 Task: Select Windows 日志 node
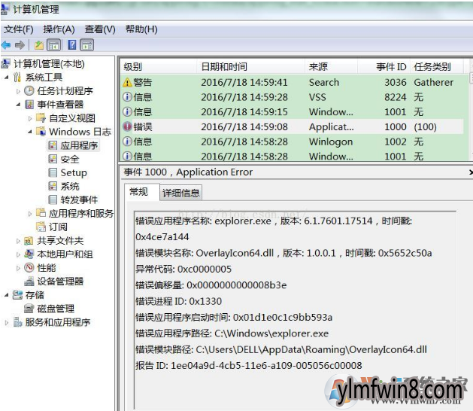pyautogui.click(x=80, y=132)
